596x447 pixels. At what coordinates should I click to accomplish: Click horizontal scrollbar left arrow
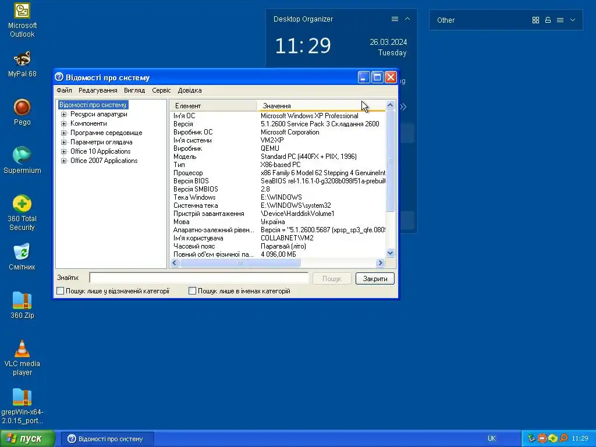[x=175, y=262]
